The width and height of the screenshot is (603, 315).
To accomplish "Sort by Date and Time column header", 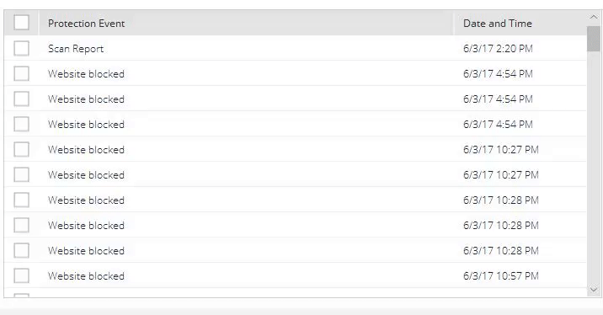I will pyautogui.click(x=497, y=24).
